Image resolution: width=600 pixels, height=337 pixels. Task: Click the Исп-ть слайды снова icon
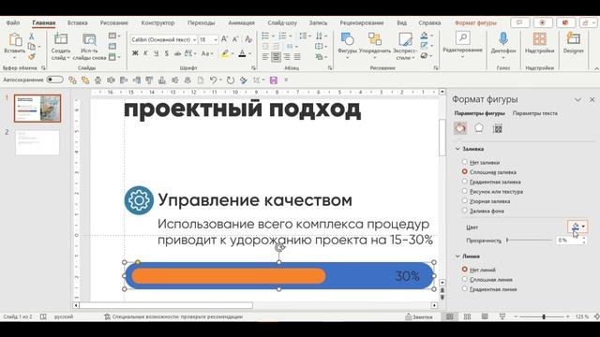point(89,39)
